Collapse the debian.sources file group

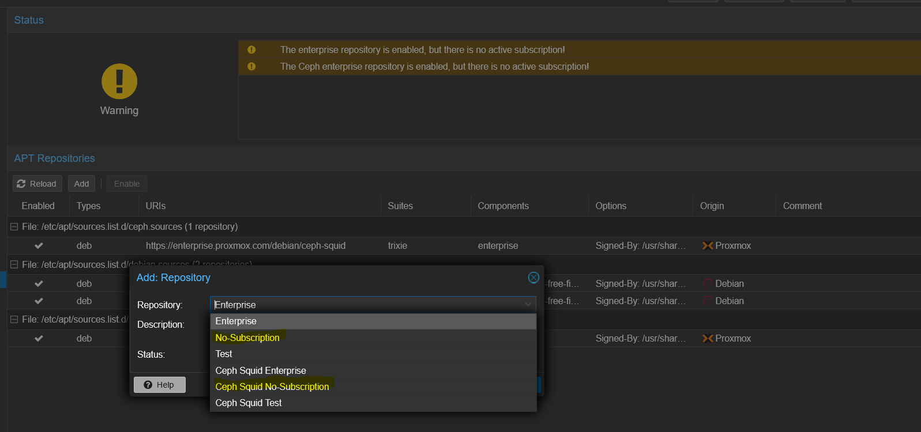14,264
